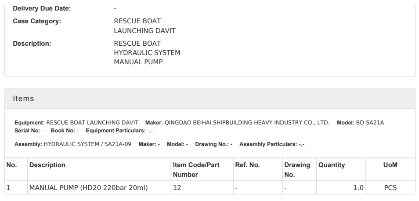Select the Ref. No. column header
Screen dimensions: 419x201
pyautogui.click(x=248, y=165)
